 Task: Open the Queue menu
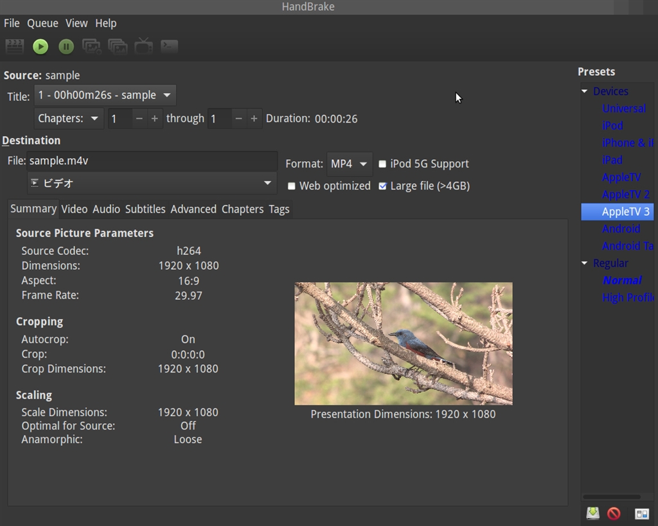point(42,23)
